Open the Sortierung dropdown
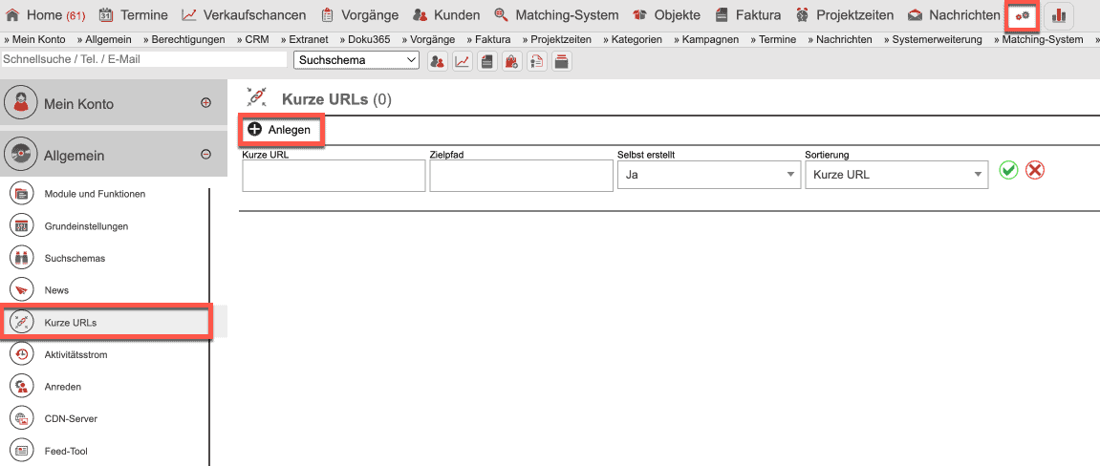 click(x=895, y=175)
